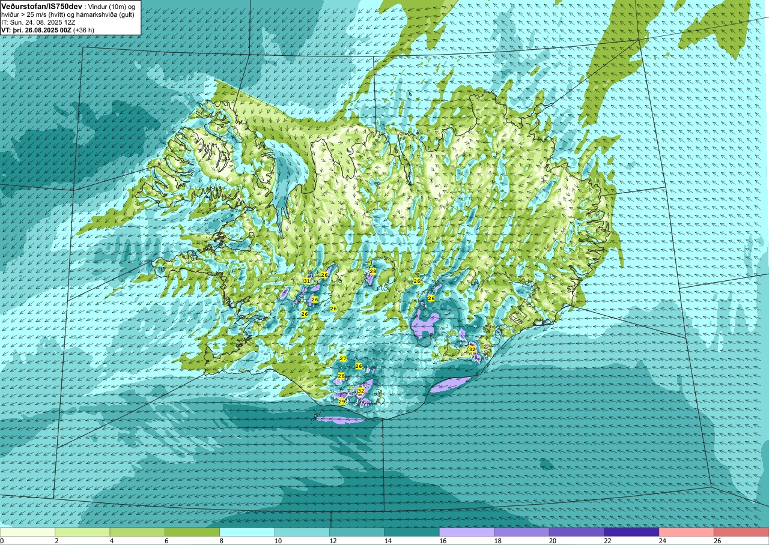The height and width of the screenshot is (545, 769).
Task: Click the 16–18 m/s lavender legend swatch
Action: [467, 532]
